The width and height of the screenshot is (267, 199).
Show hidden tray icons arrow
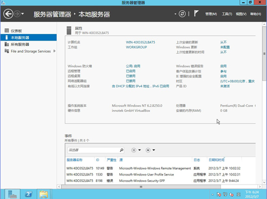(213, 194)
